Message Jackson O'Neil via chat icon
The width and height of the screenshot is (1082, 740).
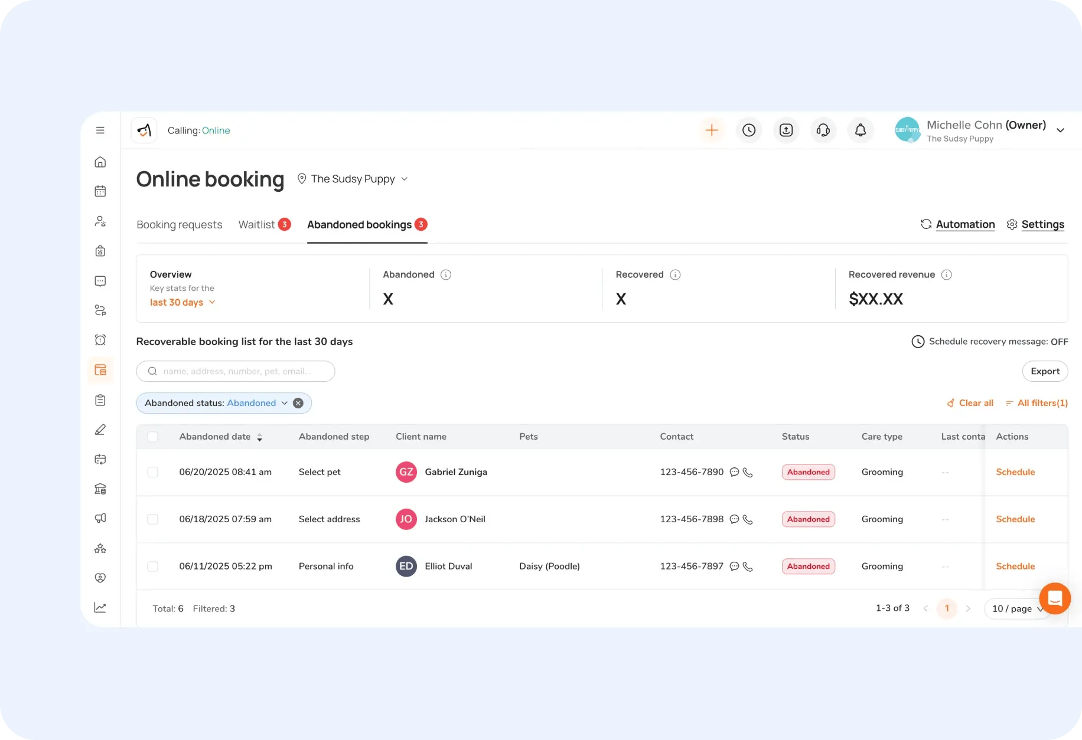tap(734, 519)
